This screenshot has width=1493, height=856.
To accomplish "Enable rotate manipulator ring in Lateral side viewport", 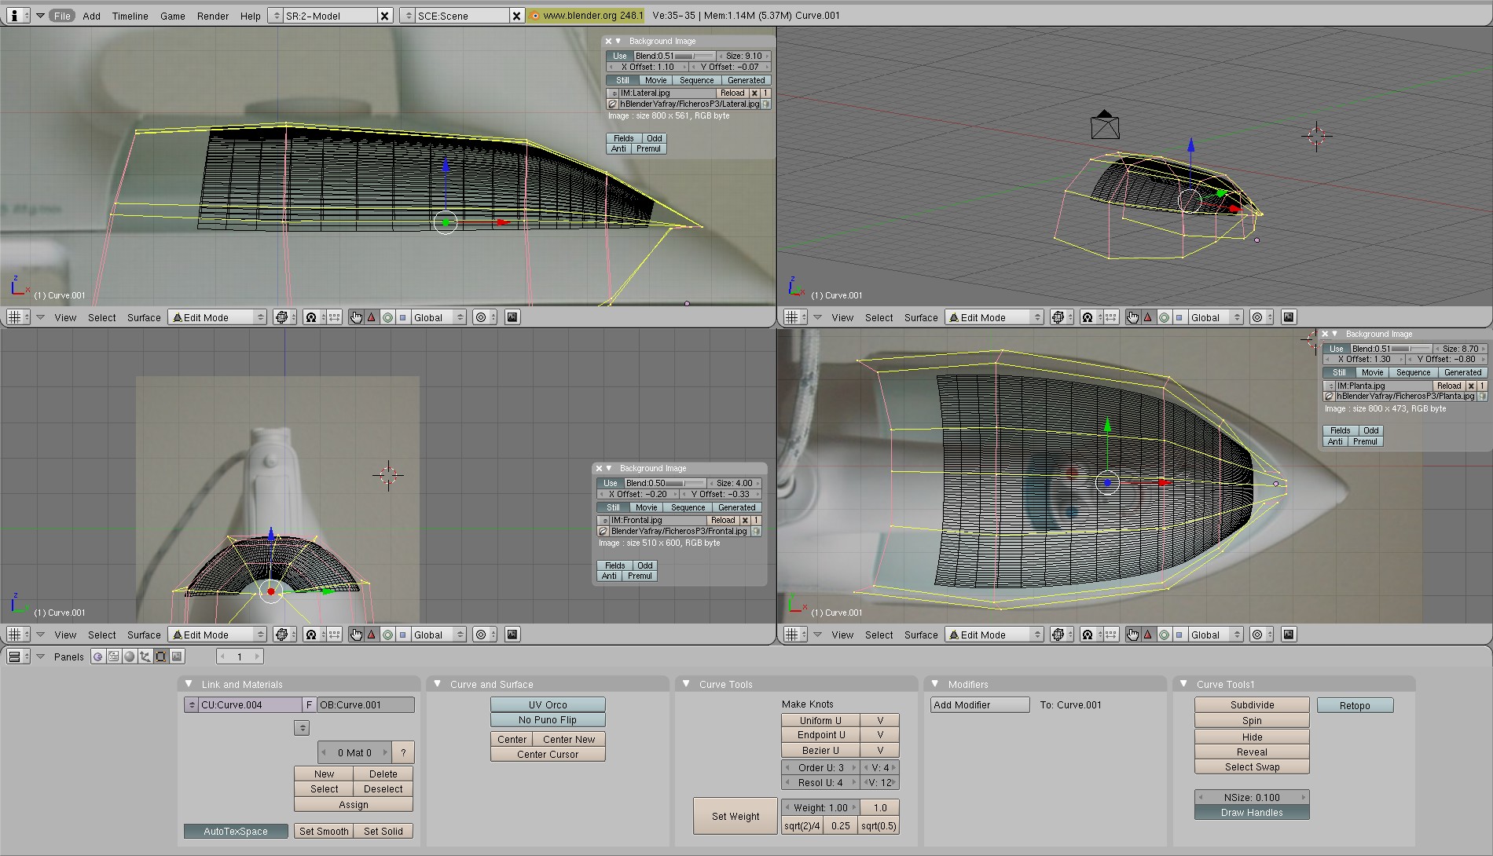I will point(387,317).
